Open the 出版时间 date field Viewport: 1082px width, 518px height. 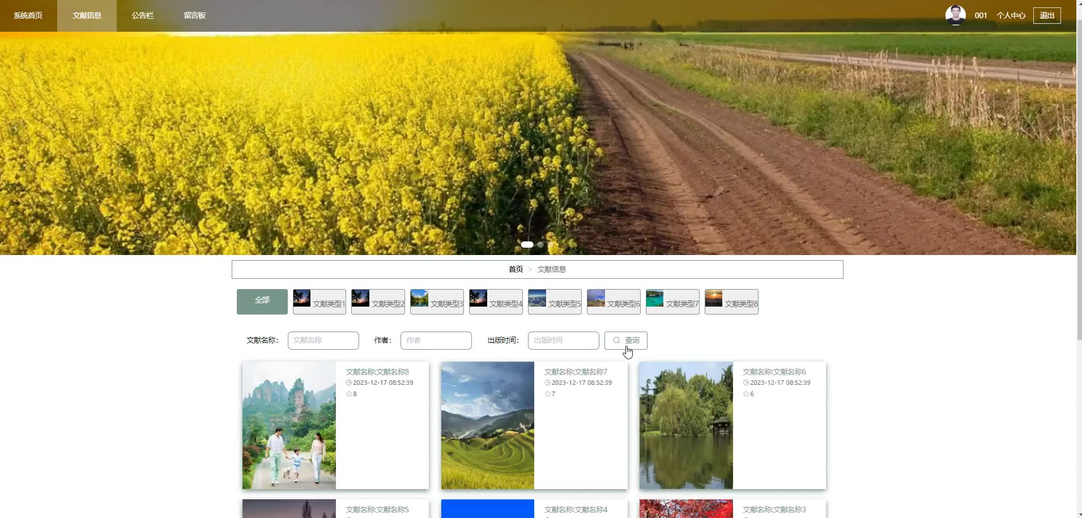point(564,341)
